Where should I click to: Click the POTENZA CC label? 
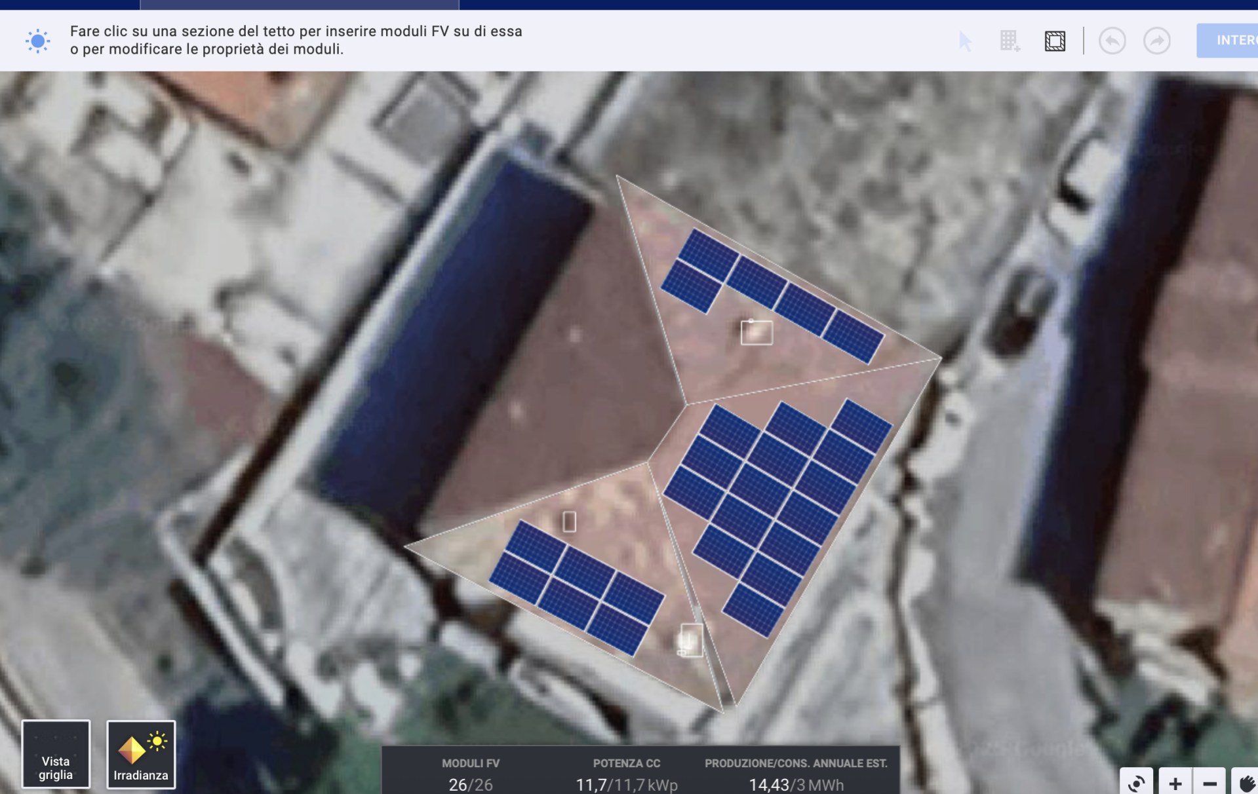[627, 763]
